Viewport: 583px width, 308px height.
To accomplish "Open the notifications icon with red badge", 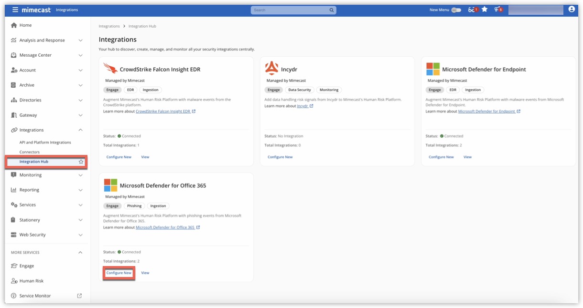I will point(497,9).
